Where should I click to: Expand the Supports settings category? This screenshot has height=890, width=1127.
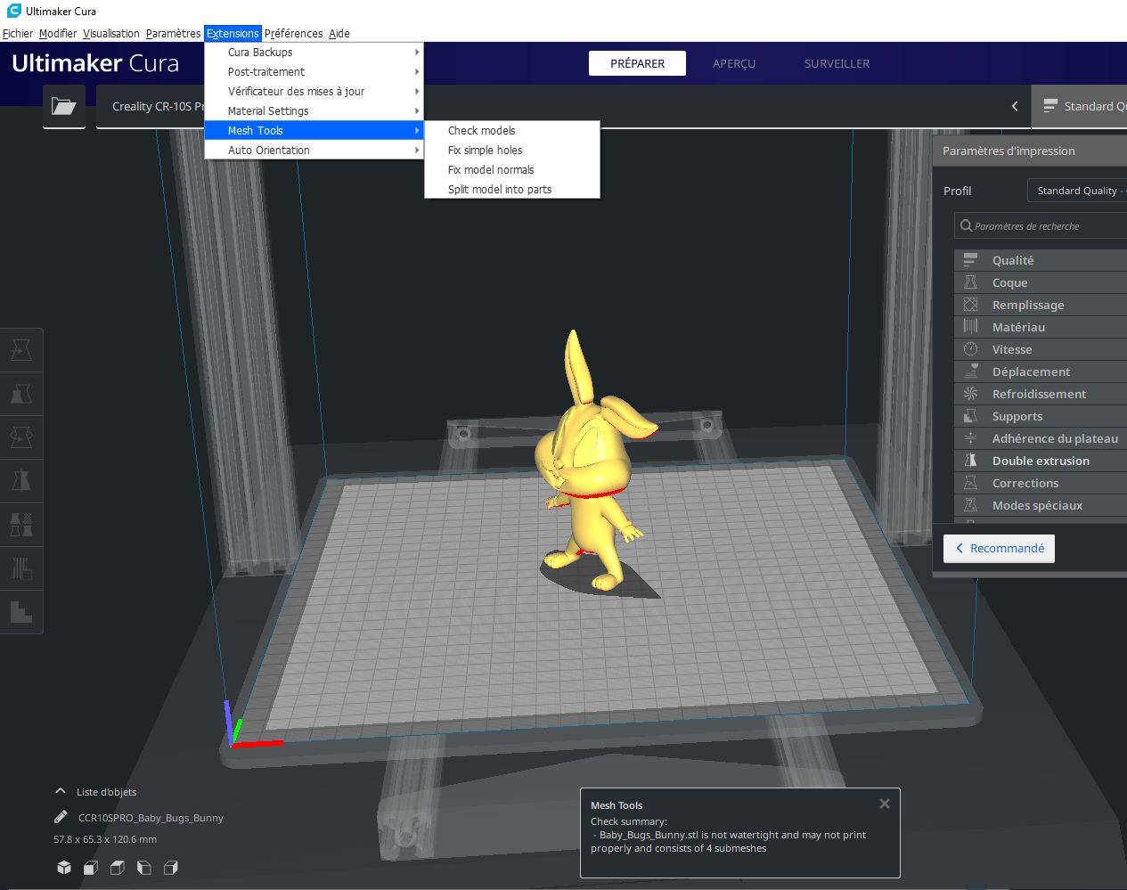click(x=1040, y=416)
